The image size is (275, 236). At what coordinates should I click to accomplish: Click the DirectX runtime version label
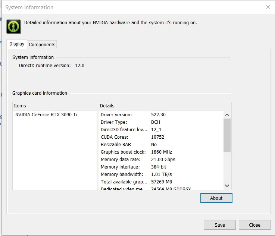tap(45, 66)
